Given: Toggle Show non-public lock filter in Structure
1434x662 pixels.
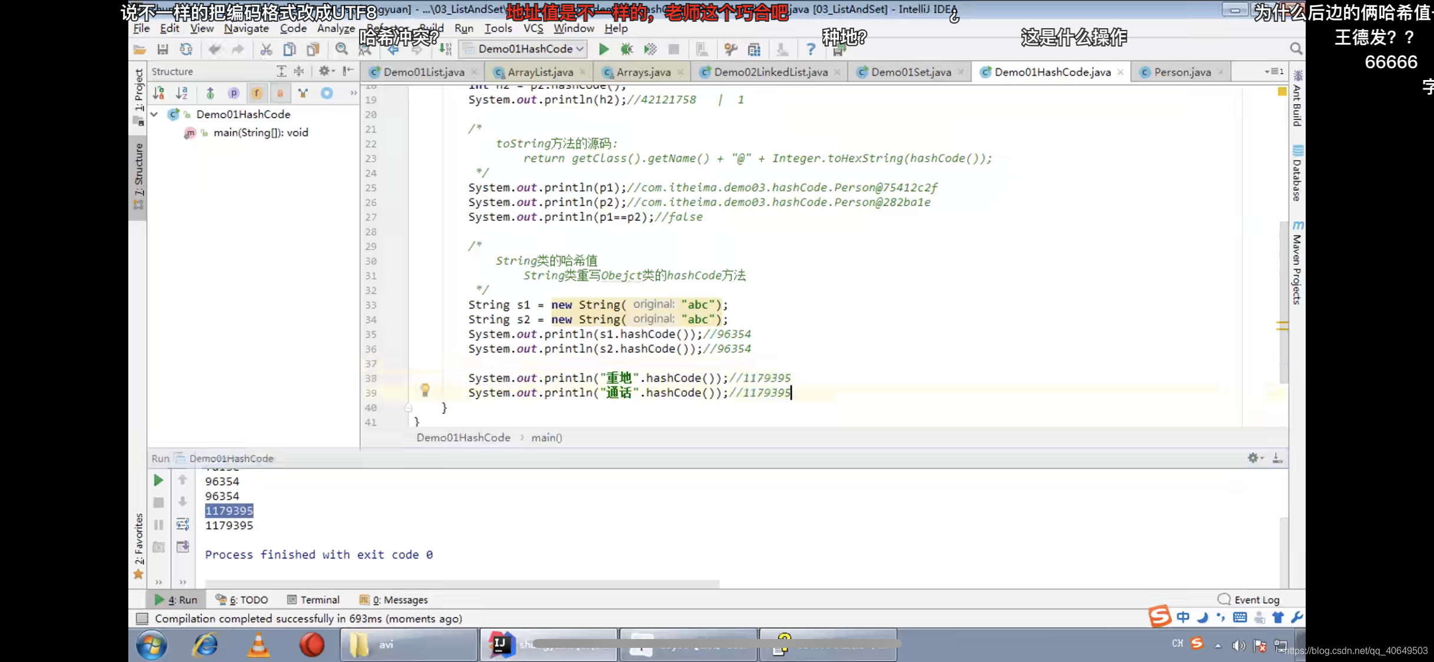Looking at the screenshot, I should (280, 93).
